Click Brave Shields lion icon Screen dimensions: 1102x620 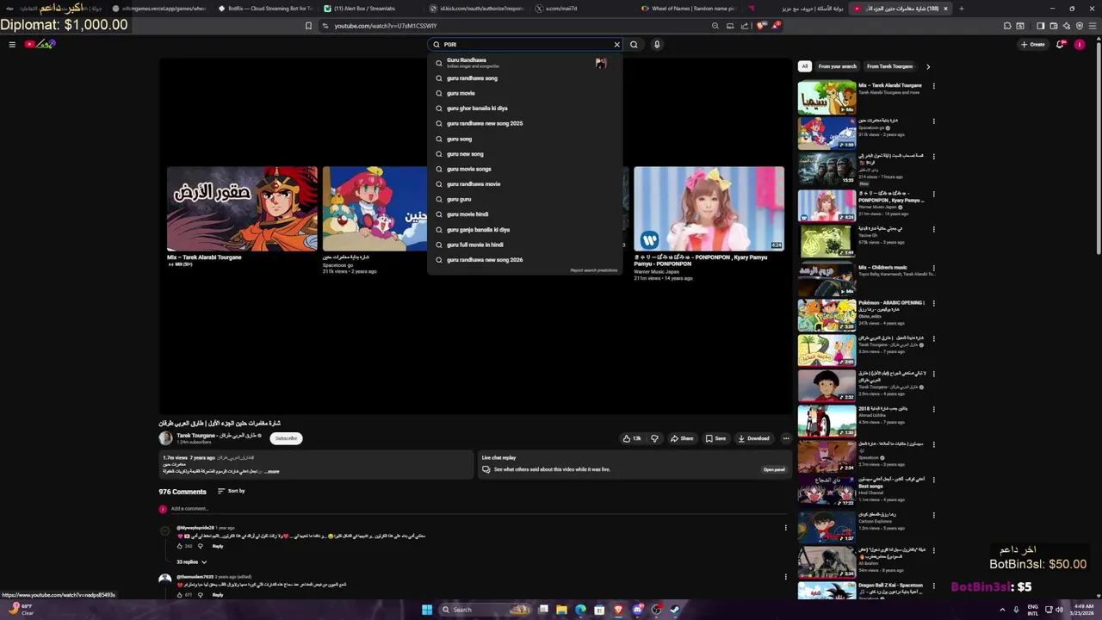pos(761,26)
